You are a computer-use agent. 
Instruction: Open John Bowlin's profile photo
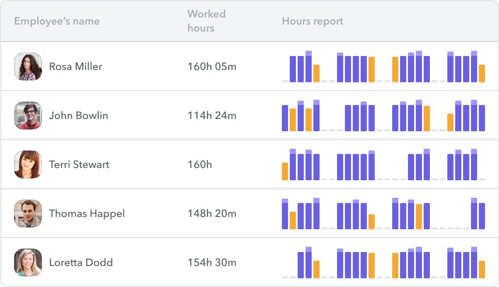click(28, 115)
